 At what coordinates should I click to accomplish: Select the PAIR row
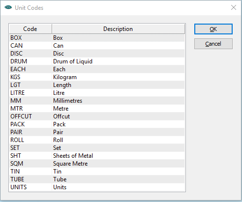pos(97,132)
